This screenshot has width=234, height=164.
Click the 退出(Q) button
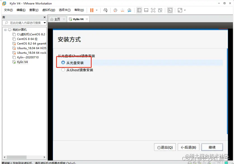tap(165, 147)
